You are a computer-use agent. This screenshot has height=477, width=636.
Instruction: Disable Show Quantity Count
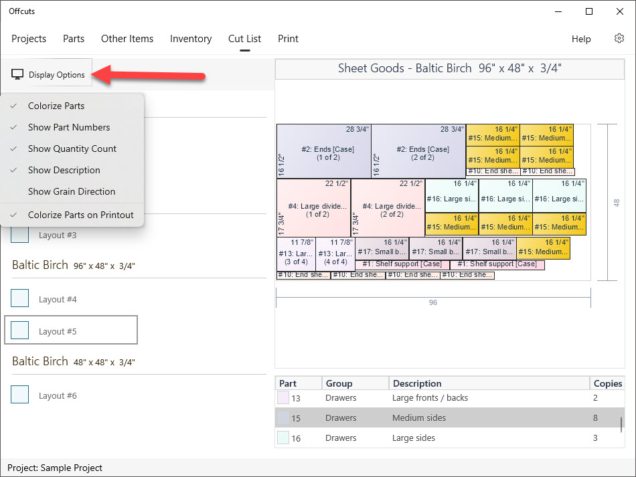pos(72,149)
